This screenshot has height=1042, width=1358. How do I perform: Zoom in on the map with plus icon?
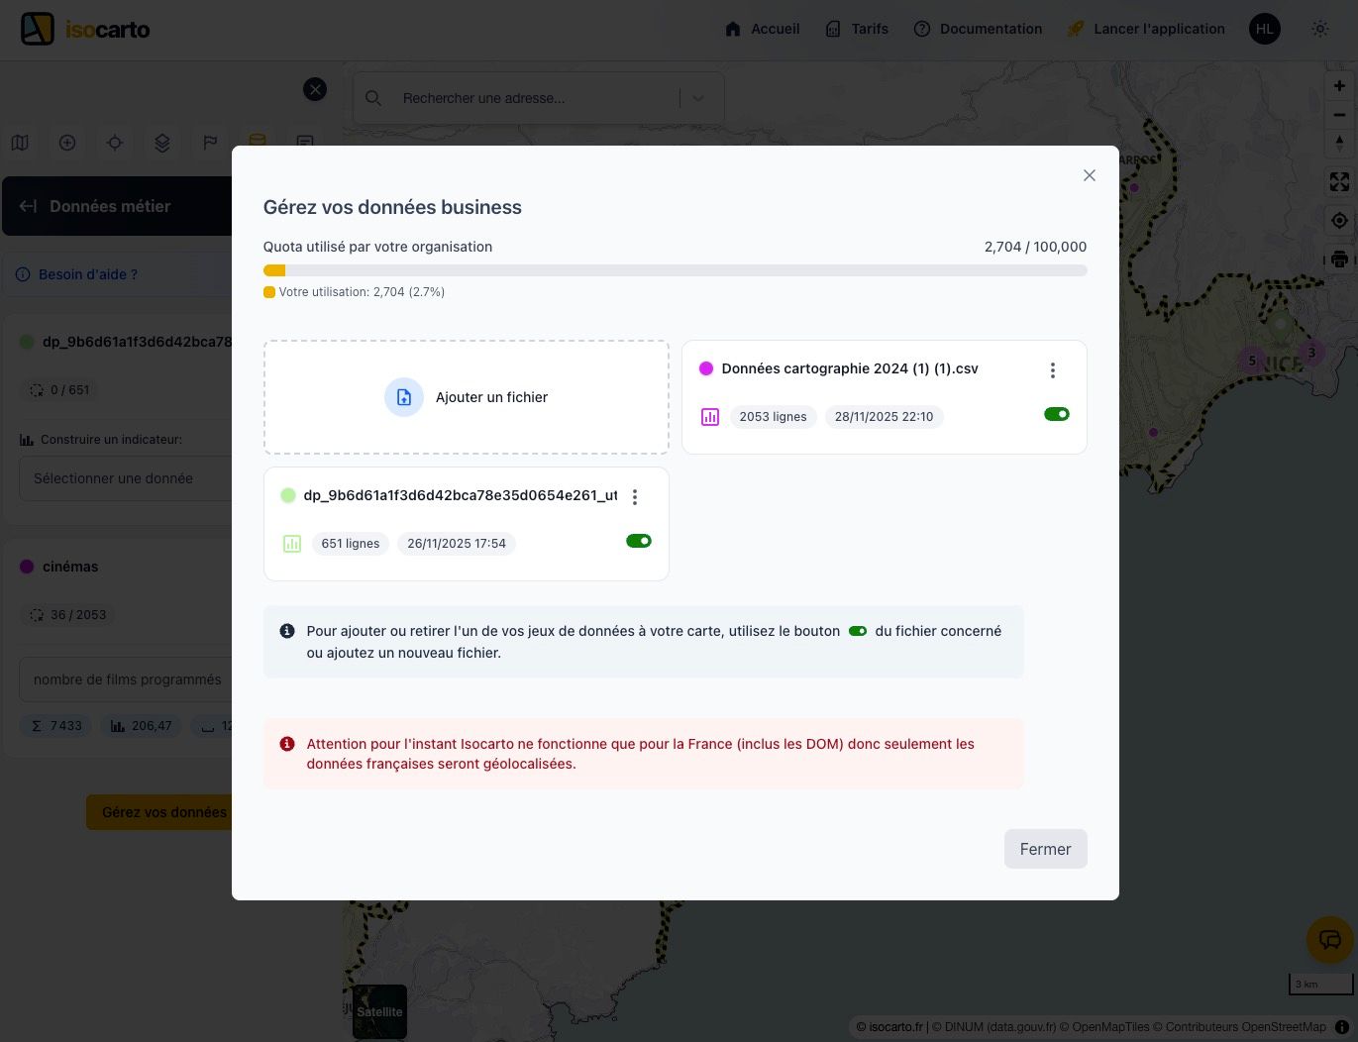(x=1339, y=86)
